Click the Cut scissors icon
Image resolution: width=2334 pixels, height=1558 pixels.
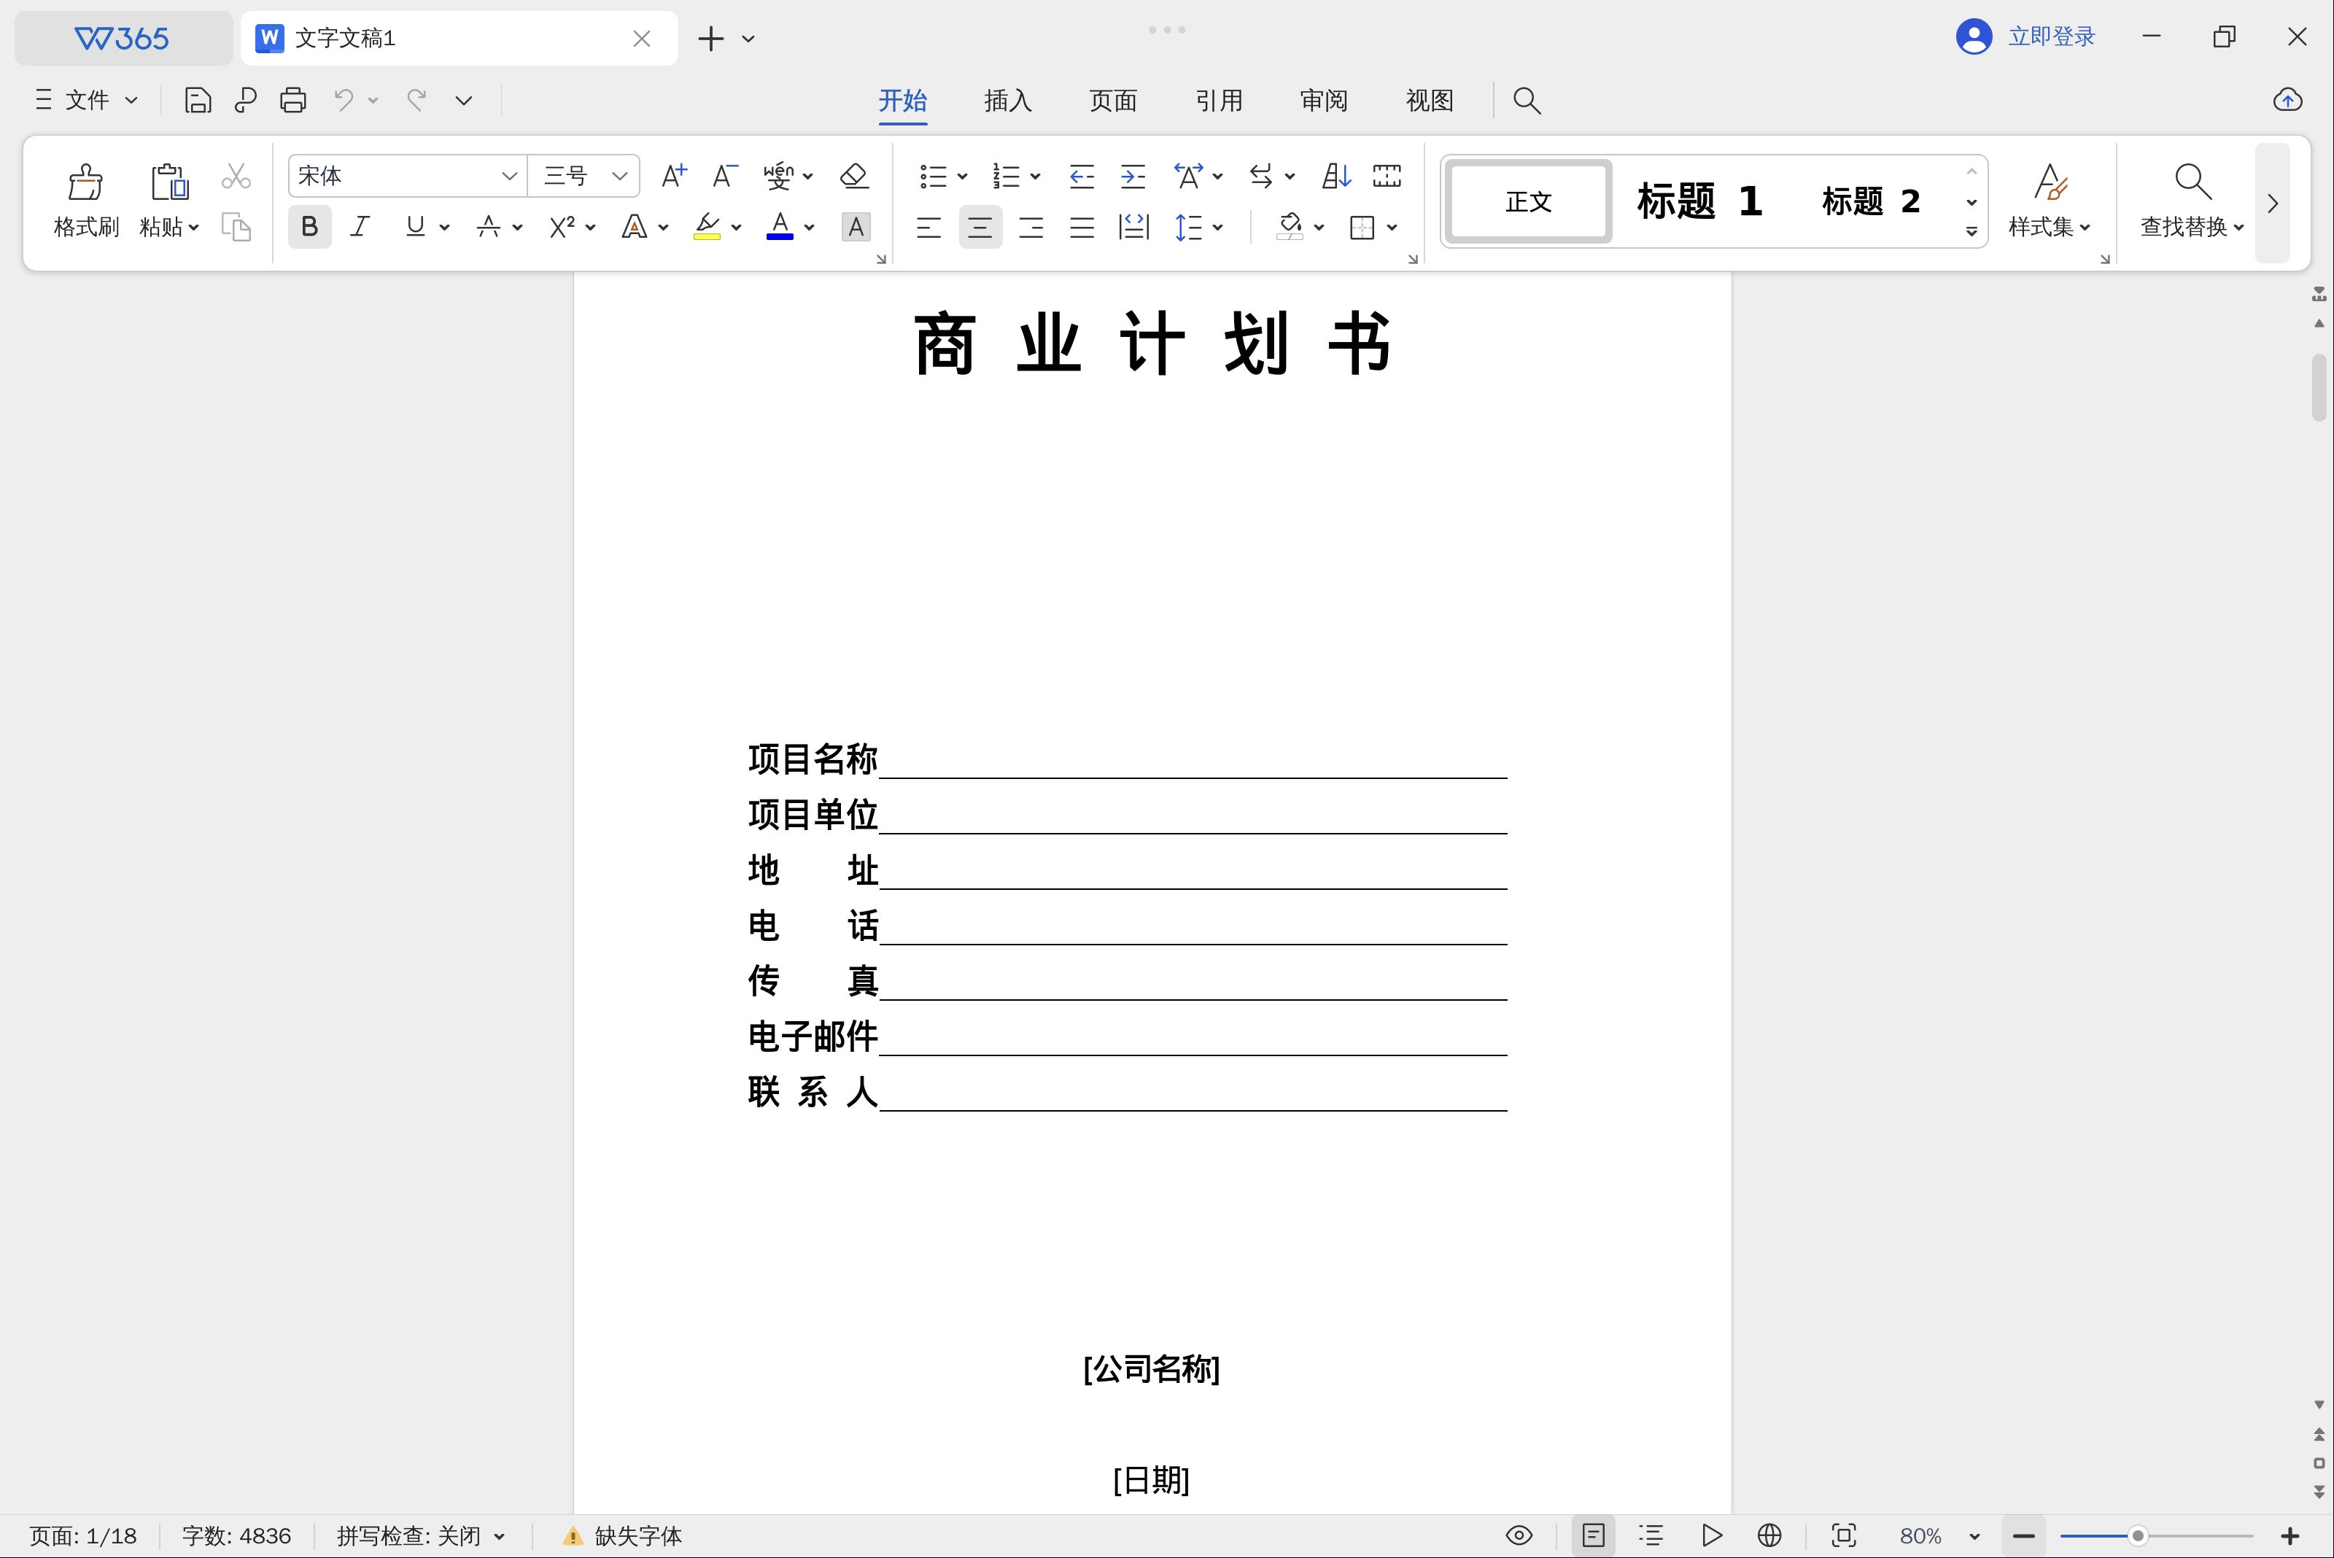pyautogui.click(x=236, y=176)
